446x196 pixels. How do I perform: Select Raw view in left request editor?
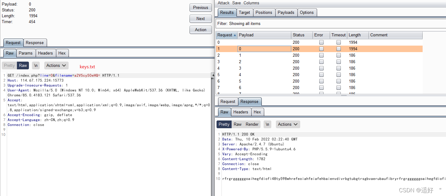(23, 65)
